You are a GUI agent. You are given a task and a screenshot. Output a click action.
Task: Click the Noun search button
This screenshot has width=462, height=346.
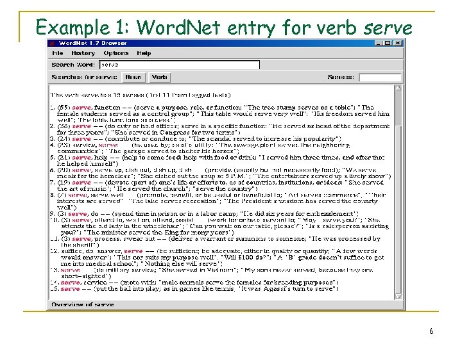[133, 77]
